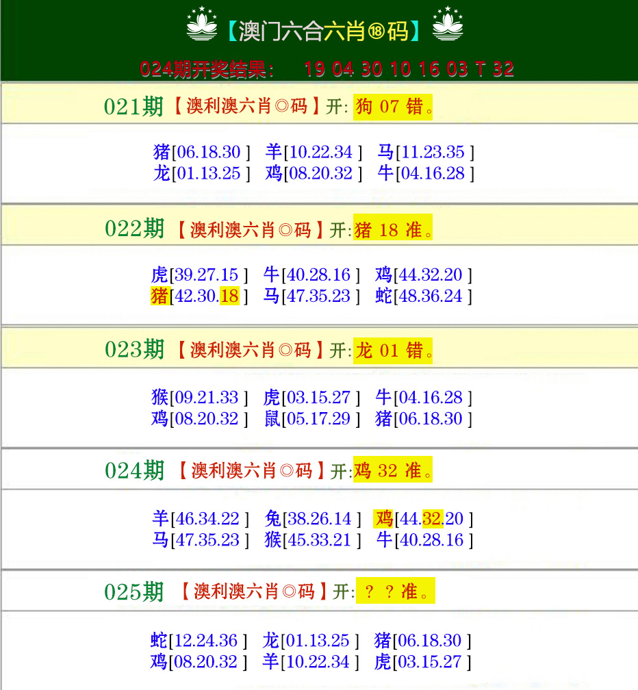
Task: Click the highlighted result 猪 18 准
Action: (x=393, y=227)
